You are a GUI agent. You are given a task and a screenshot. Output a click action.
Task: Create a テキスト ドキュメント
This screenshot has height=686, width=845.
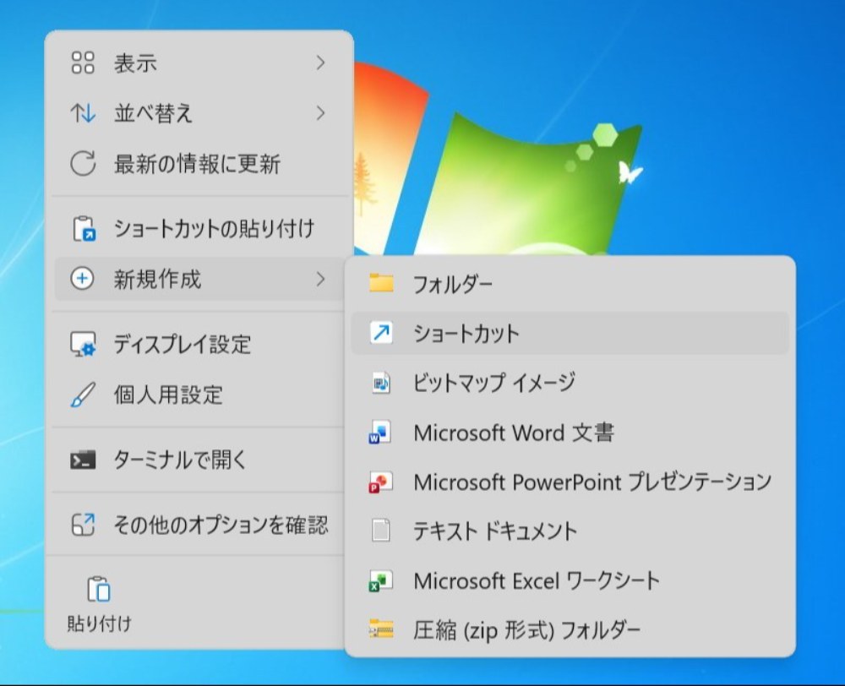tap(570, 531)
